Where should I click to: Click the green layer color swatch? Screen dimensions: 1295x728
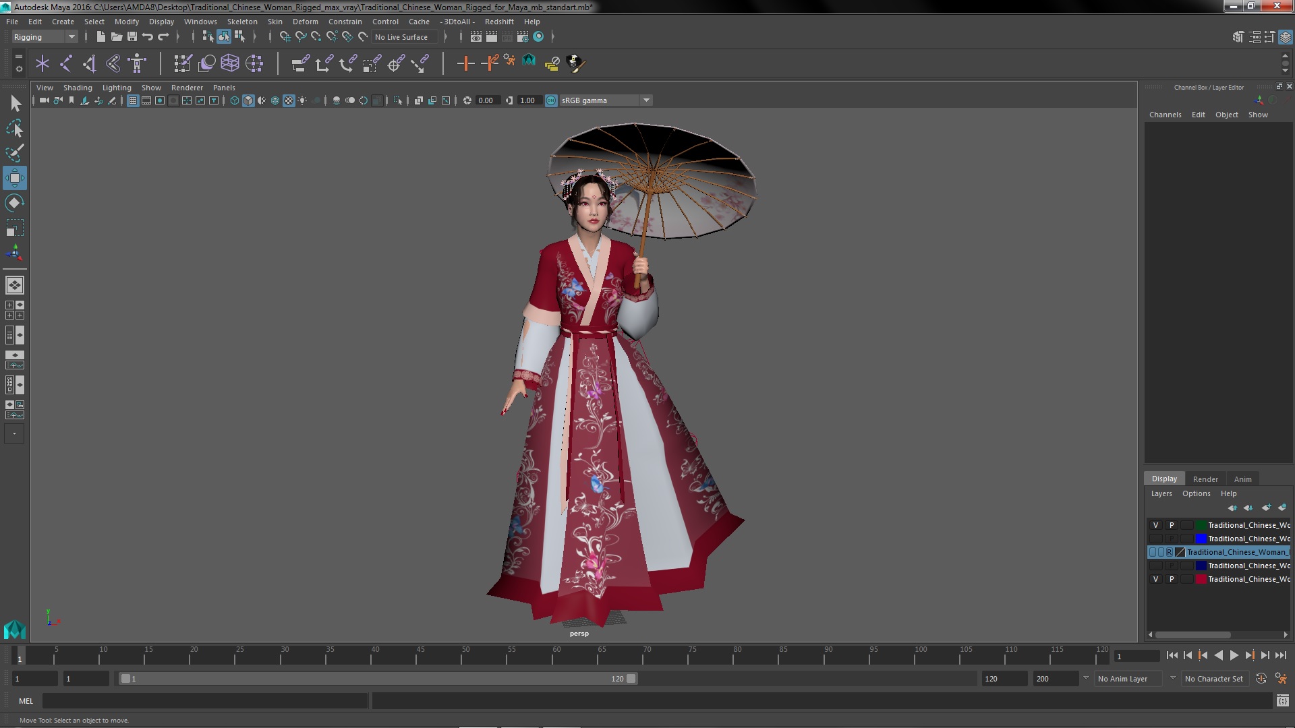pos(1201,525)
